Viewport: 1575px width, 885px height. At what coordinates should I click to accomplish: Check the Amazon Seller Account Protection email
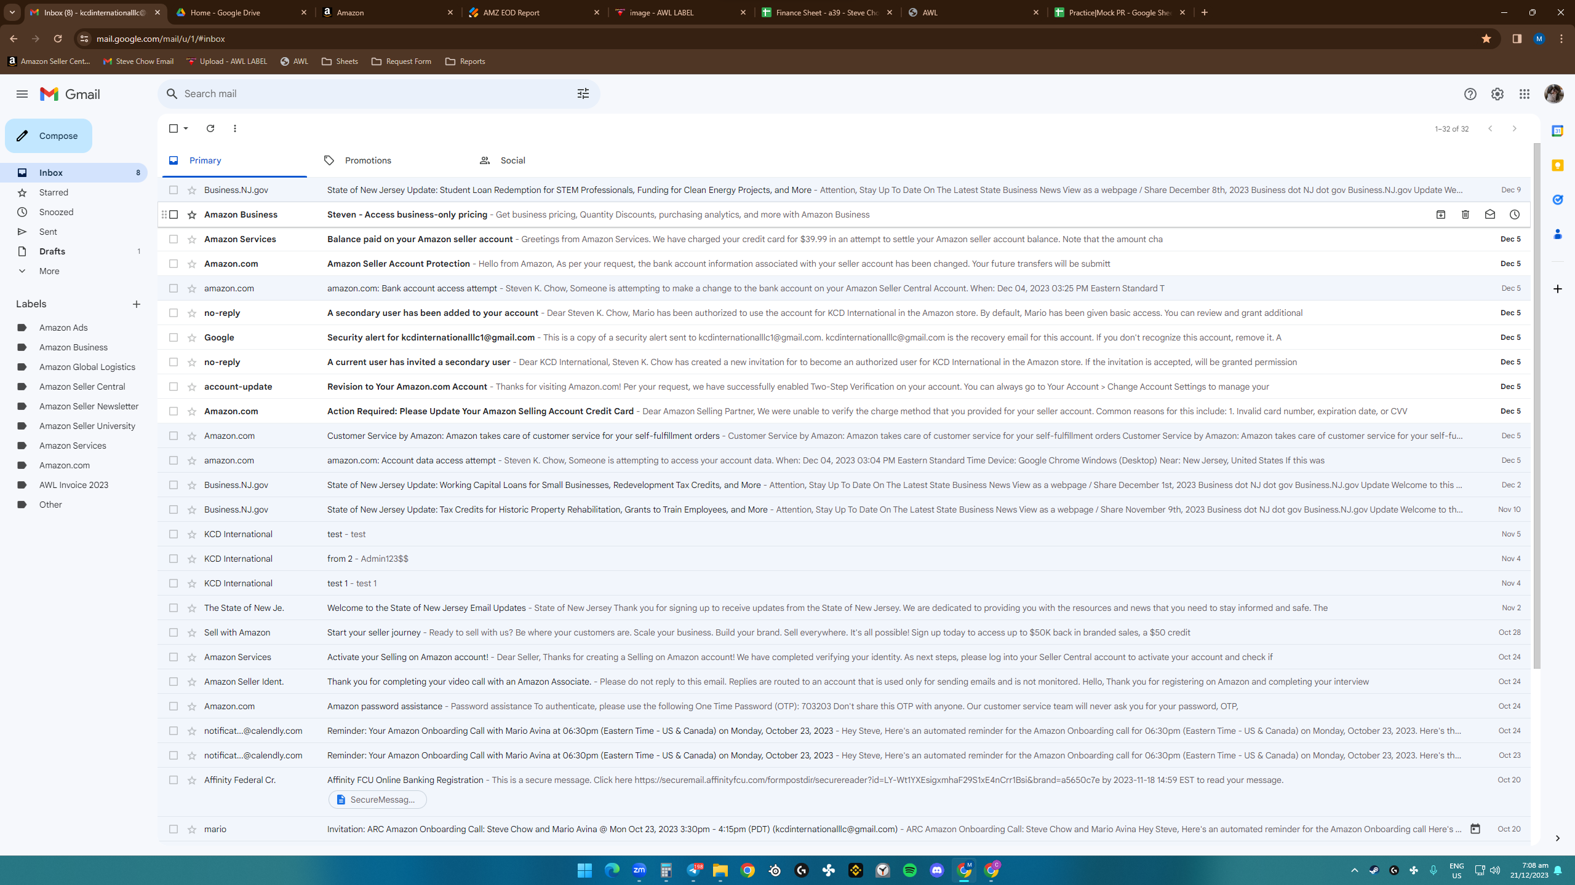[173, 264]
